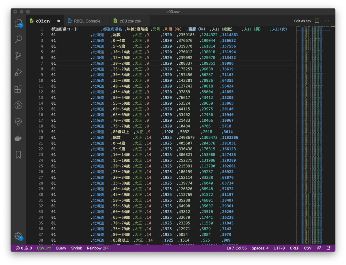Open the Git Graph circular icon

click(x=18, y=106)
